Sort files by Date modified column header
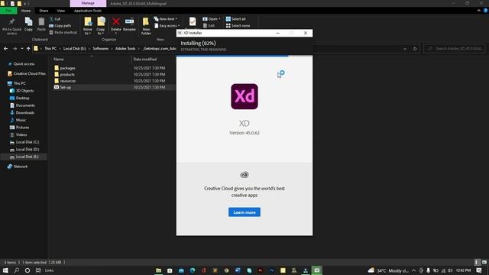Image resolution: width=489 pixels, height=275 pixels. pos(145,60)
